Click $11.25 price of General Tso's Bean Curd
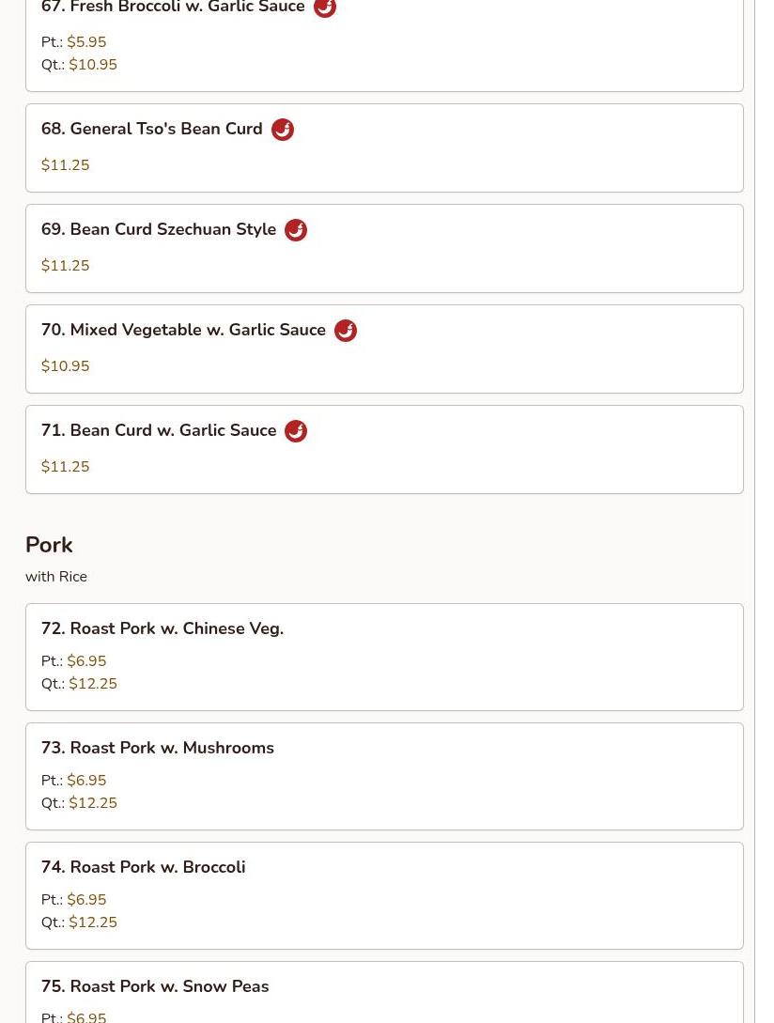This screenshot has width=774, height=1023. (x=66, y=165)
